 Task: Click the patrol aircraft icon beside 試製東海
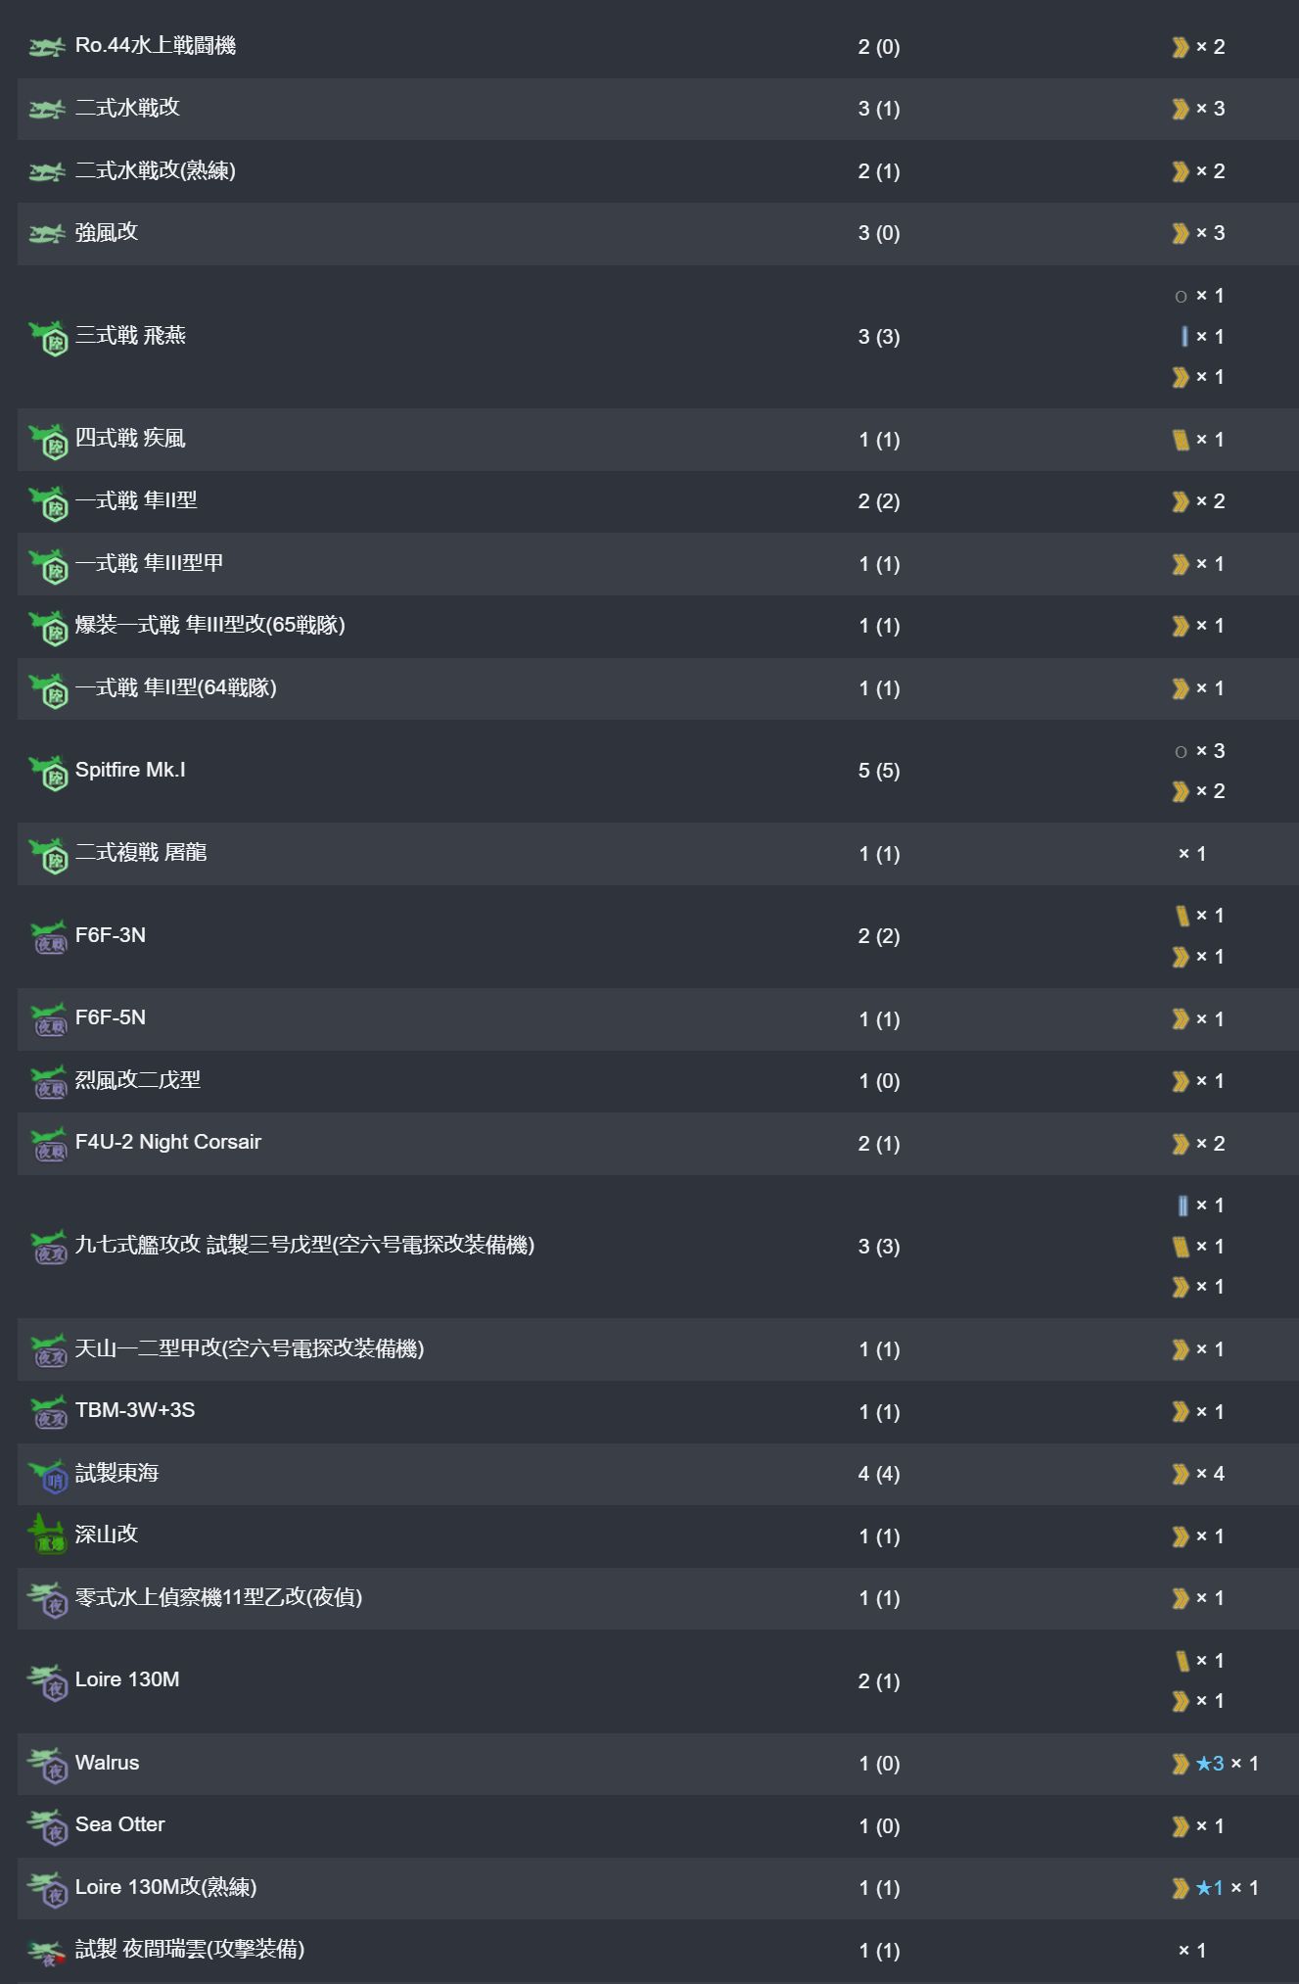[x=49, y=1474]
